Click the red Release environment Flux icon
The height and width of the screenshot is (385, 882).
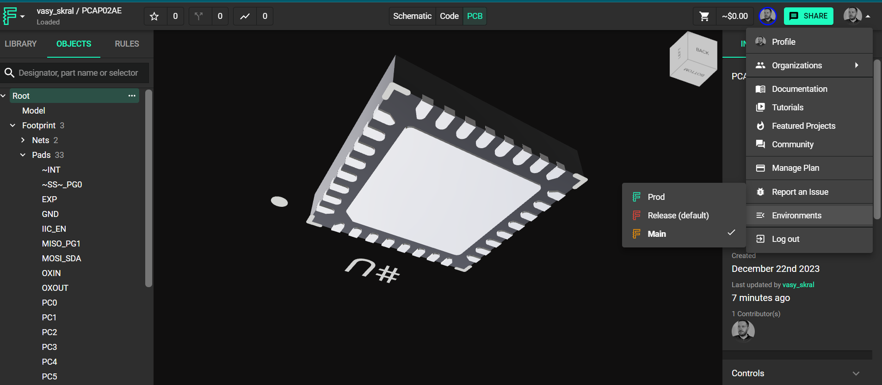(x=636, y=215)
